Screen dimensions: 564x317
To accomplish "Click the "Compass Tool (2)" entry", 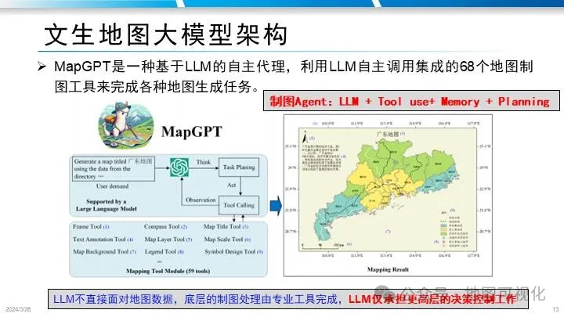I will pos(166,226).
